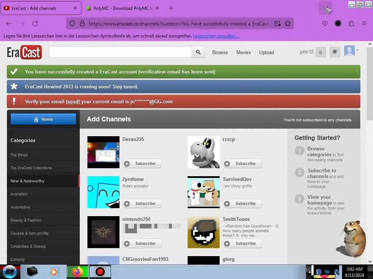Open the notifications counter showing 0
Image resolution: width=373 pixels, height=279 pixels.
321,52
